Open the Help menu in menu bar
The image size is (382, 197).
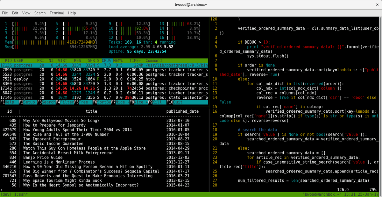pyautogui.click(x=72, y=13)
